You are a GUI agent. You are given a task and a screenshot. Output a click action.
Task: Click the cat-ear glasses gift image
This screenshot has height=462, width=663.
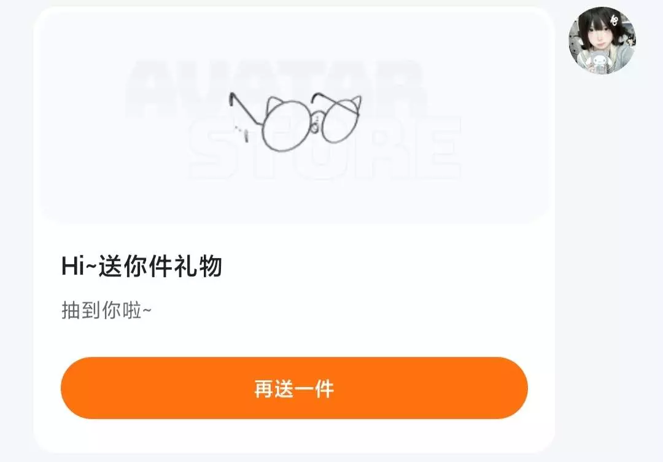click(295, 122)
